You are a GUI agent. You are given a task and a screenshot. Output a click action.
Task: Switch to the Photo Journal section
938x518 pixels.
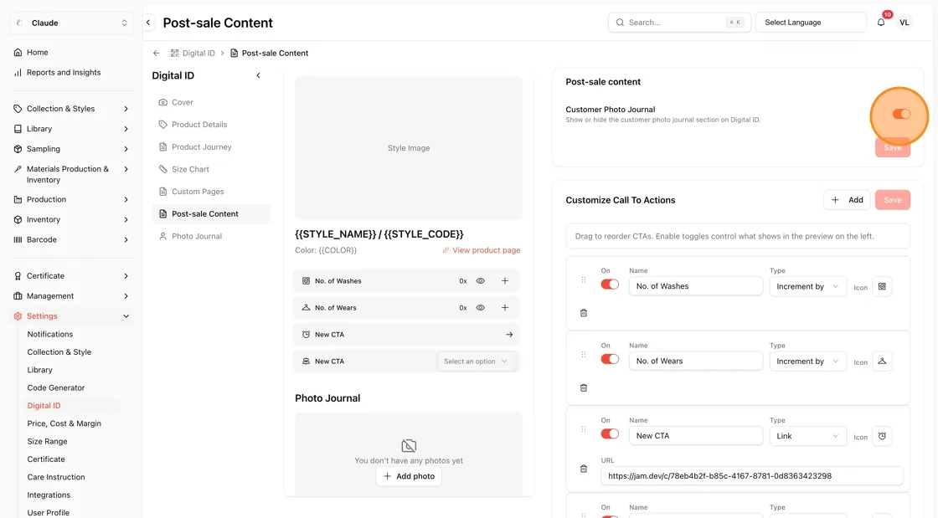point(210,236)
